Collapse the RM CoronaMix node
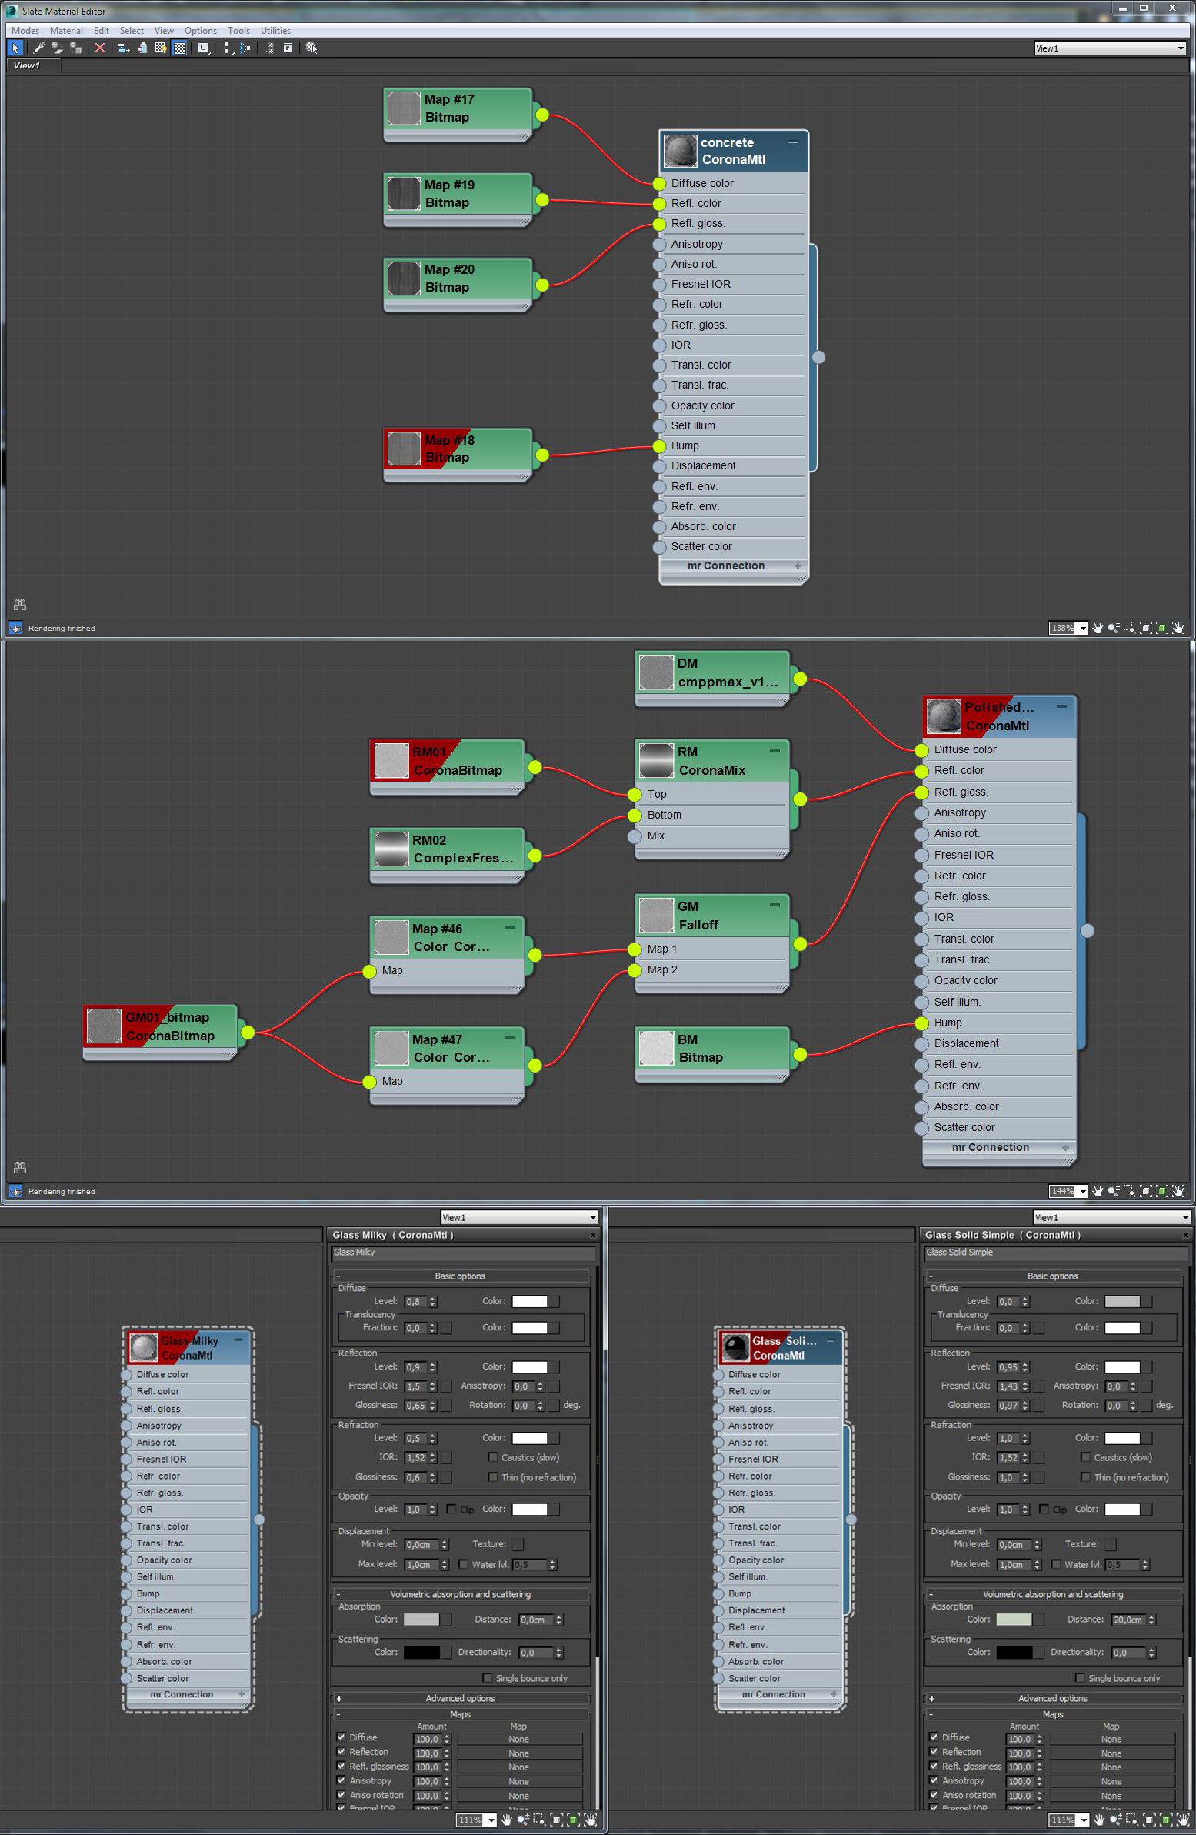Image resolution: width=1196 pixels, height=1835 pixels. [775, 750]
